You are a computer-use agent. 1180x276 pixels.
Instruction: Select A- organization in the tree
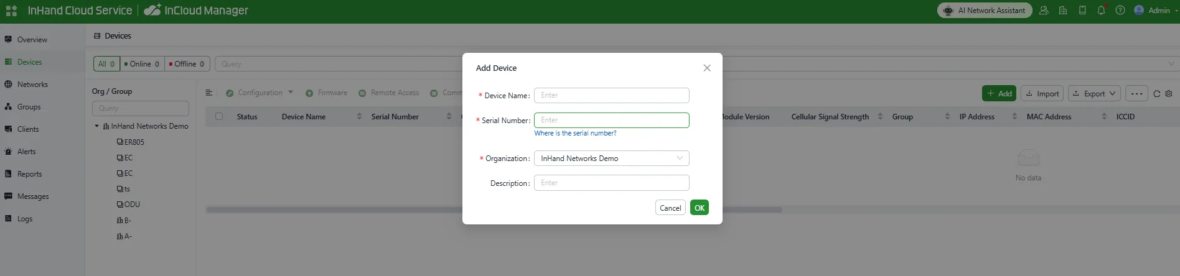(124, 236)
